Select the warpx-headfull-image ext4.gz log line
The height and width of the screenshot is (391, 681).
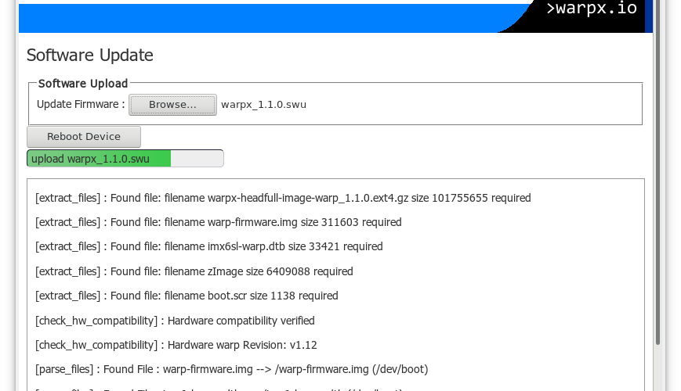point(283,199)
